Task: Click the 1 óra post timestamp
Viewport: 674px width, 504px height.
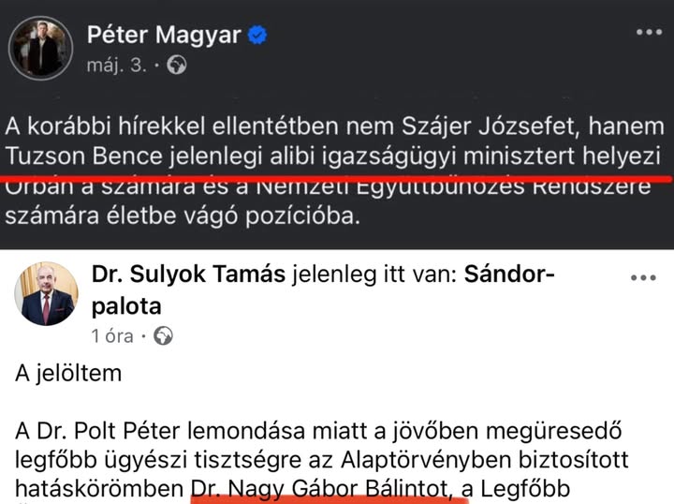Action: point(112,335)
